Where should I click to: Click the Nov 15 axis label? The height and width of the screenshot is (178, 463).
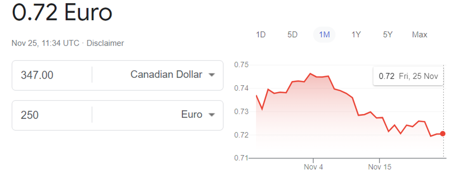[380, 167]
